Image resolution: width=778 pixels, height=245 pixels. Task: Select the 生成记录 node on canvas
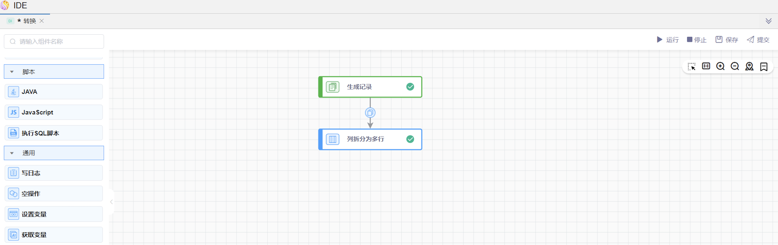point(370,87)
